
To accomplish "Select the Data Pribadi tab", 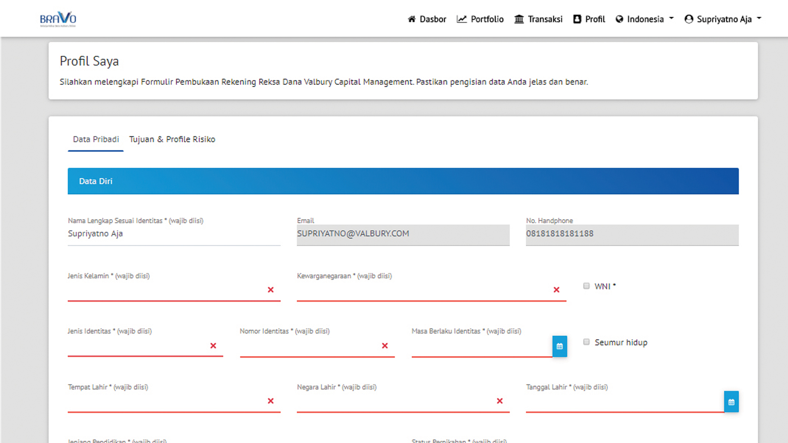I will tap(95, 139).
